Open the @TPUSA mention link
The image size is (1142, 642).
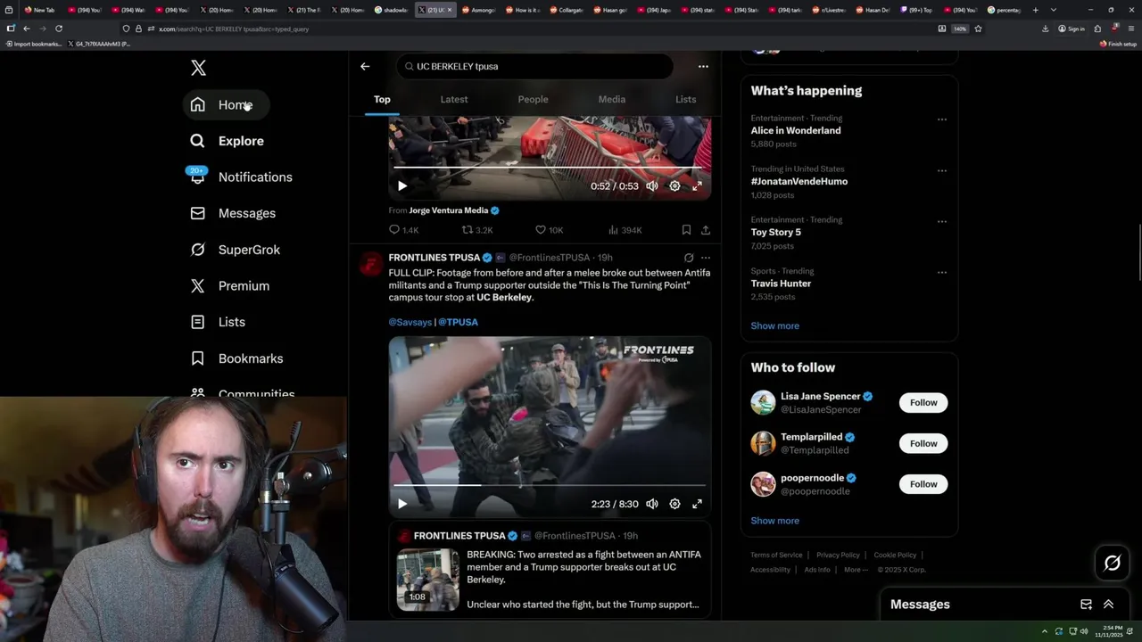(x=458, y=322)
